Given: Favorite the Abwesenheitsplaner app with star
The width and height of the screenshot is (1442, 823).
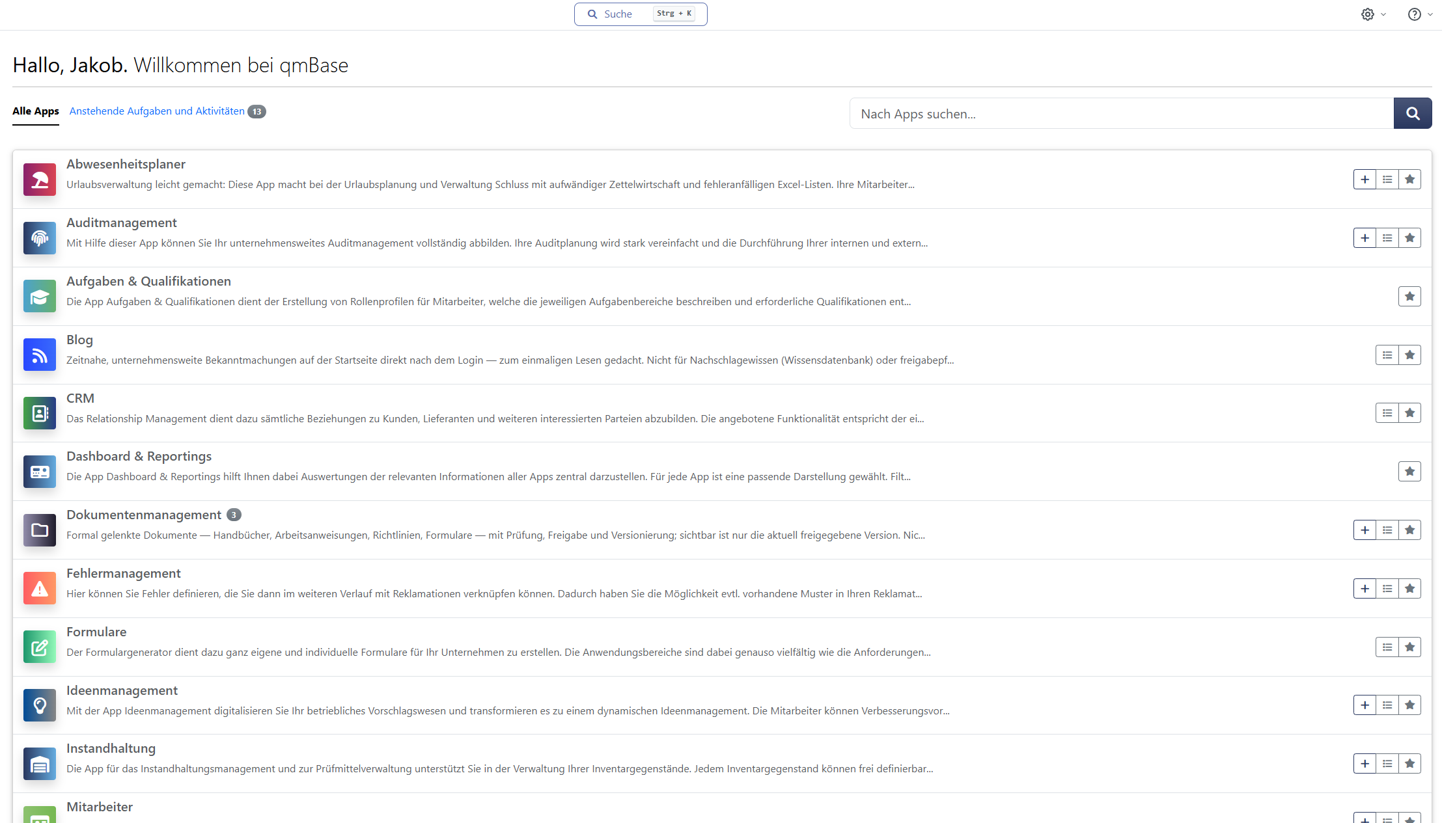Looking at the screenshot, I should tap(1409, 180).
